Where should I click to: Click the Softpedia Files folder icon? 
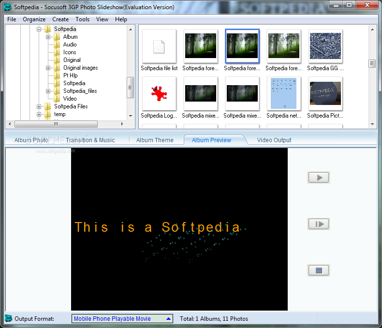(48, 106)
